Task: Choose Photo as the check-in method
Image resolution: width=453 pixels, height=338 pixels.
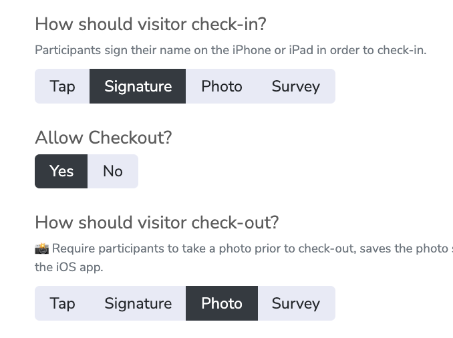Action: tap(221, 86)
